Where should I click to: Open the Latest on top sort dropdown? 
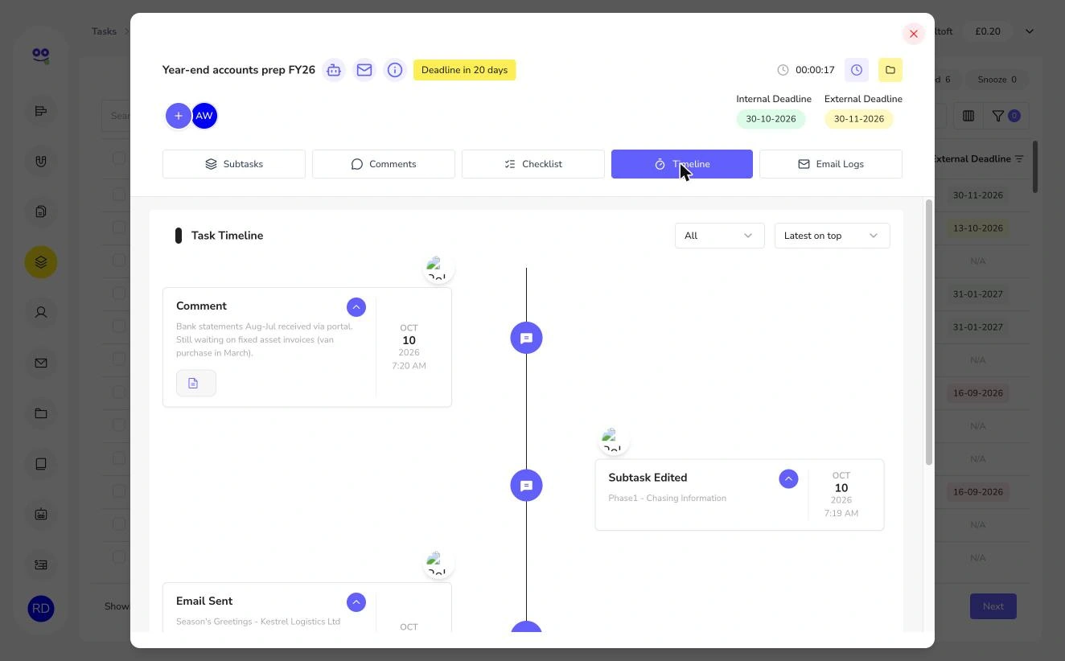pos(832,236)
